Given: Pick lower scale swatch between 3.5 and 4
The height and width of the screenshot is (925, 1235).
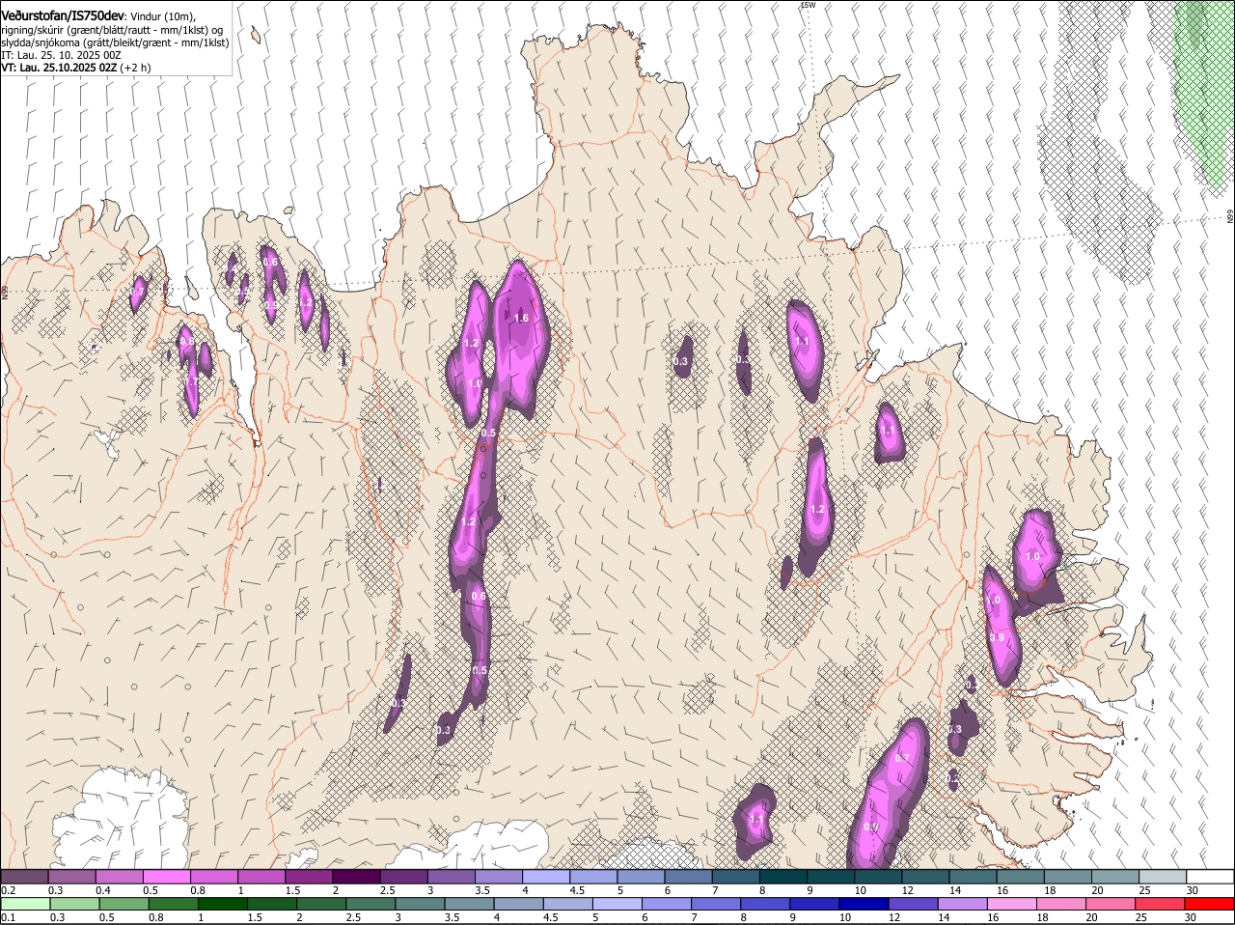Looking at the screenshot, I should pos(469,905).
